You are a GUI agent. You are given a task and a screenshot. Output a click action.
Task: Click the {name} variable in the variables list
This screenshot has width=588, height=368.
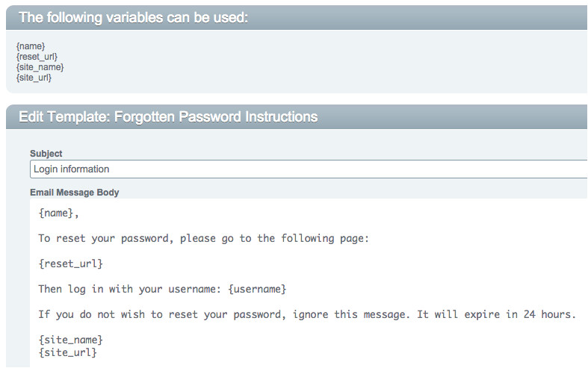[31, 46]
